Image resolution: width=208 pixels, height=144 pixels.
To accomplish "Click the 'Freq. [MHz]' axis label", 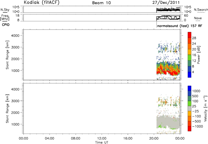I will click(x=5, y=17).
